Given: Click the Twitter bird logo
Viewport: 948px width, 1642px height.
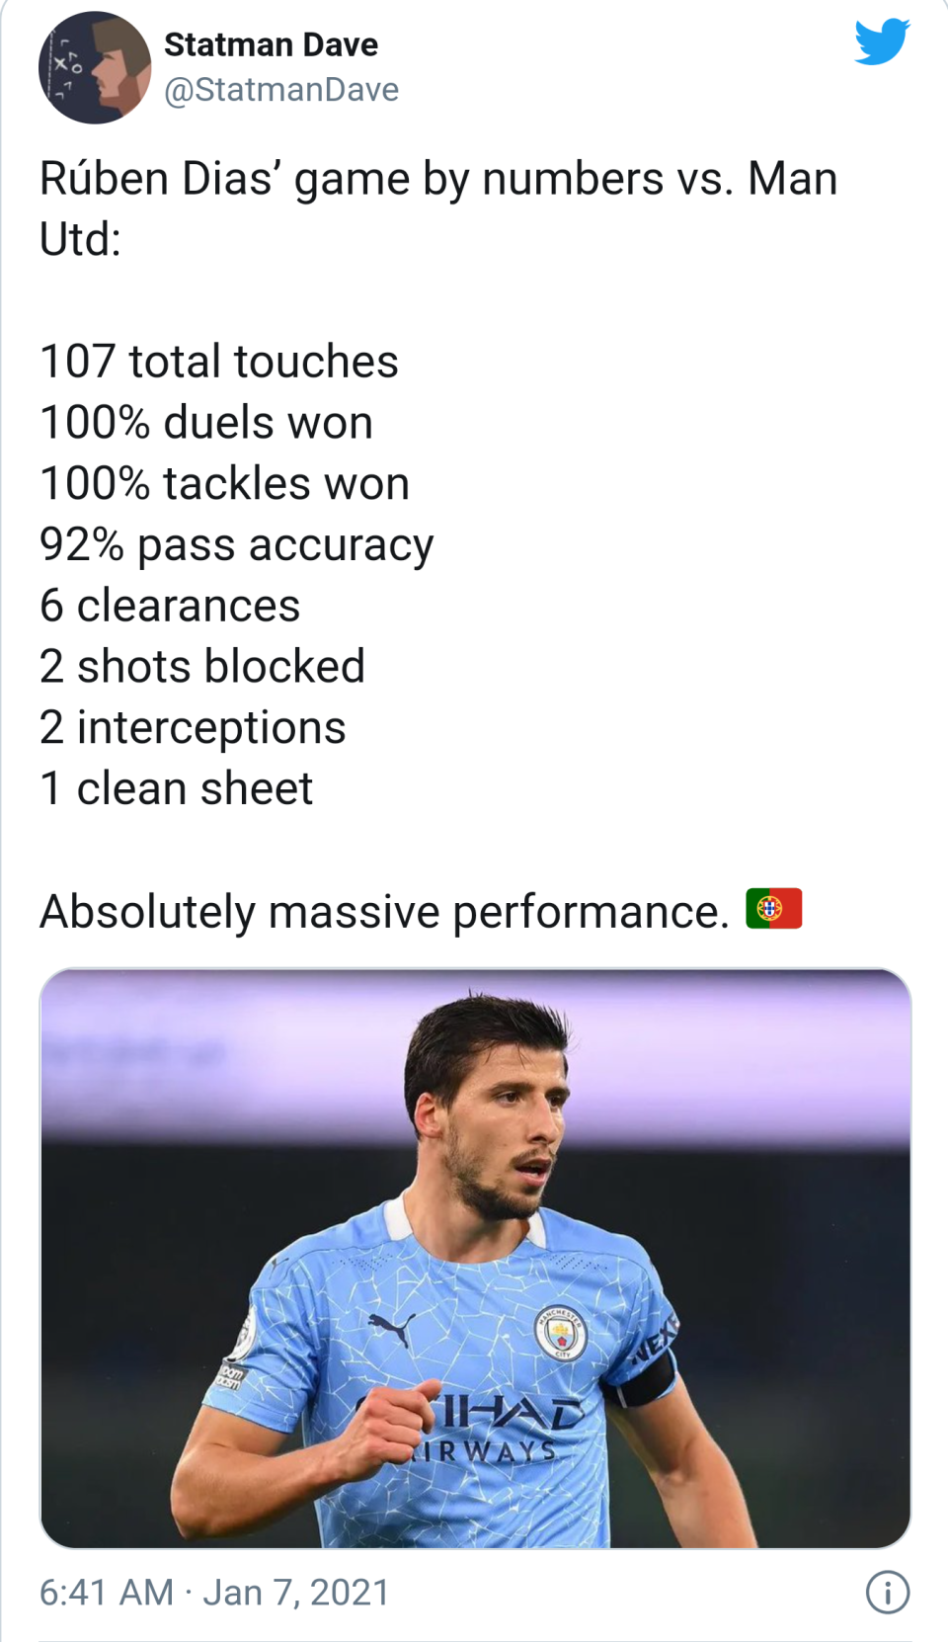Looking at the screenshot, I should click(x=881, y=41).
